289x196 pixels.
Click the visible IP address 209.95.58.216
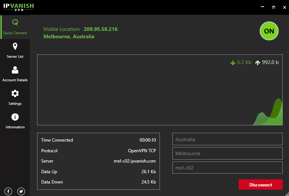[x=100, y=29]
